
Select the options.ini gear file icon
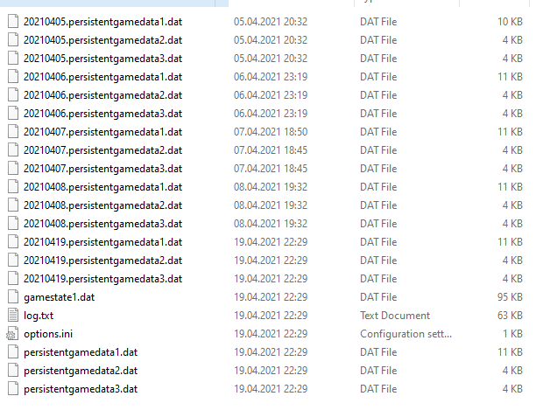coord(12,334)
